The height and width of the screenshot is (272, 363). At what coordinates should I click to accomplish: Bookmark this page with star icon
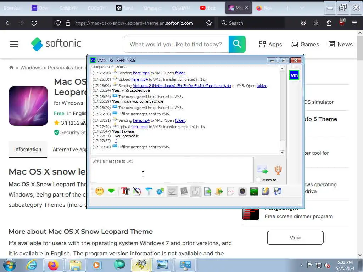point(209,23)
